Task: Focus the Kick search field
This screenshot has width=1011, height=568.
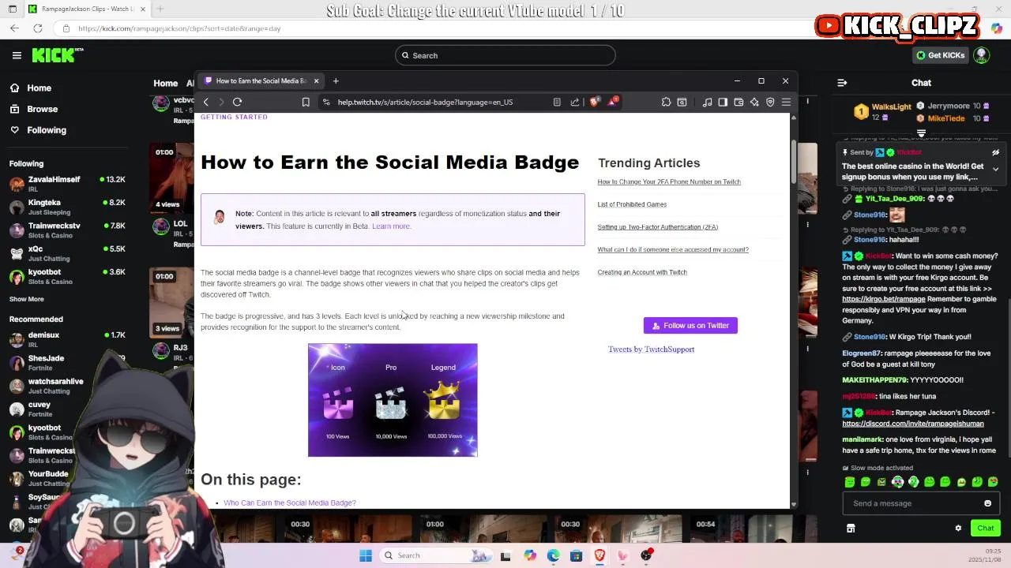Action: (505, 55)
